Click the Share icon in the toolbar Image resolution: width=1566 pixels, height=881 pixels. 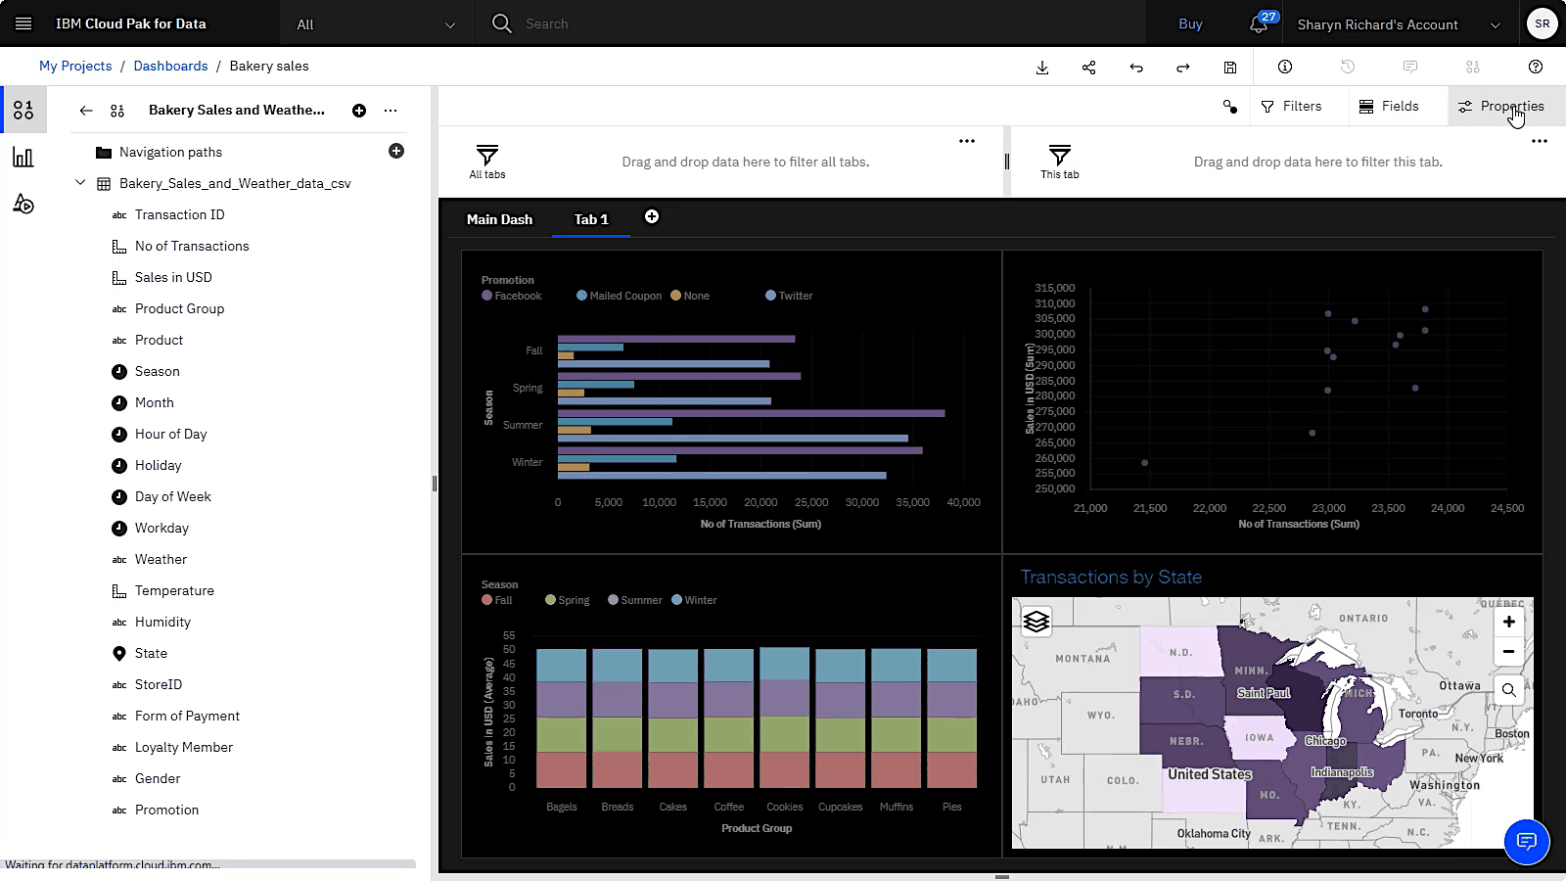[1089, 68]
